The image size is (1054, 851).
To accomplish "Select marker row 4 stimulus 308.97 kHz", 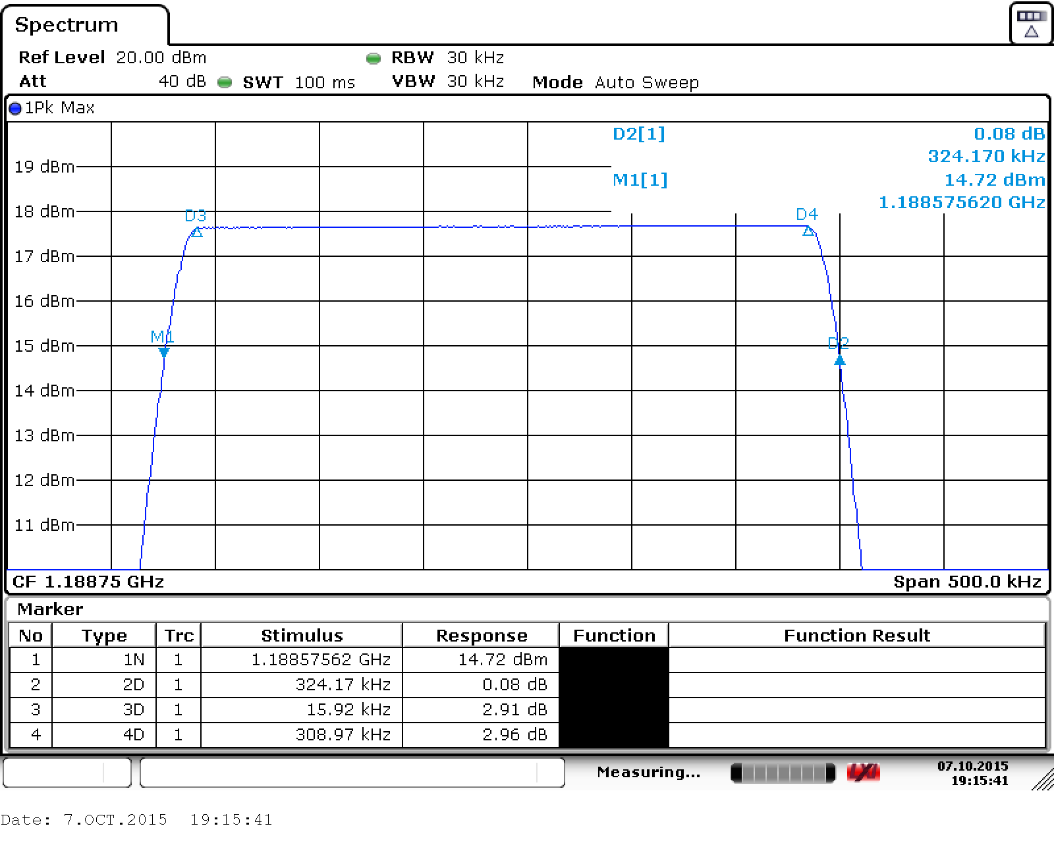I will click(343, 734).
